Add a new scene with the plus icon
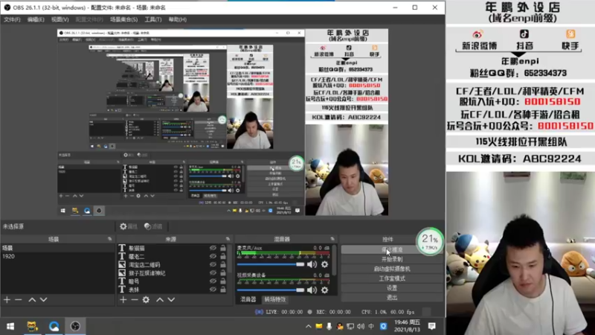This screenshot has height=335, width=595. pos(7,300)
